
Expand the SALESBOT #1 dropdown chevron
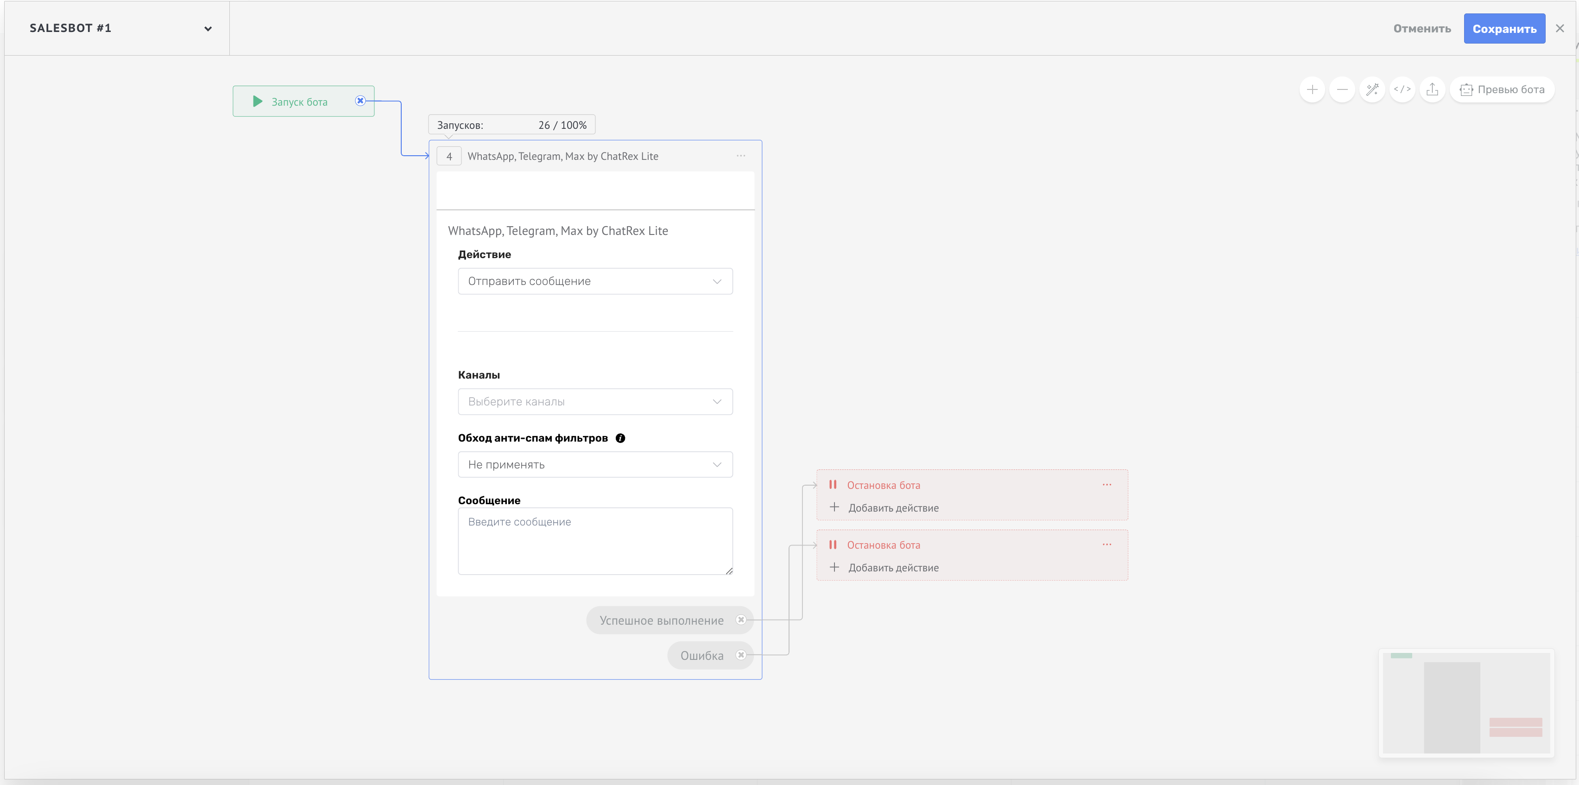[208, 29]
